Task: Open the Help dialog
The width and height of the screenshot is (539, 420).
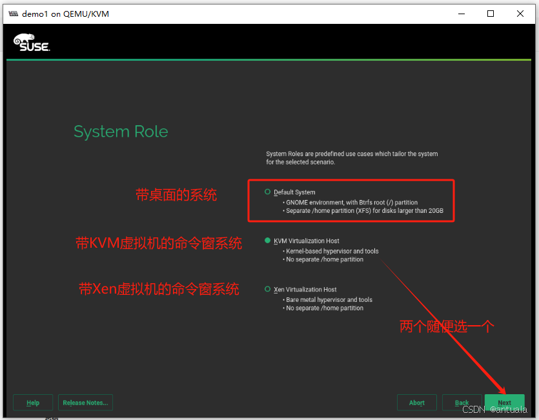Action: [33, 403]
